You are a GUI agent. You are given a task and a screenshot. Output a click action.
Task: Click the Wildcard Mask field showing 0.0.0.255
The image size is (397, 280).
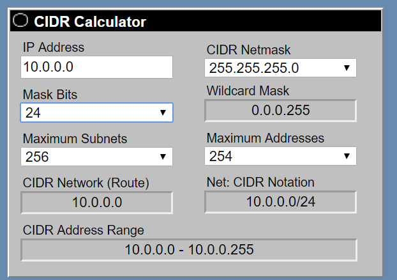[280, 111]
